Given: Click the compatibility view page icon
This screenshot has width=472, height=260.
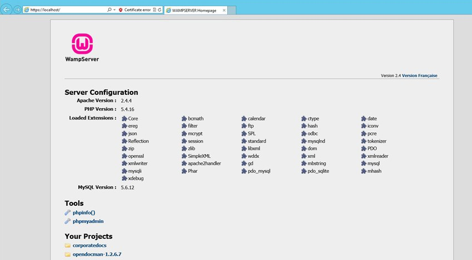Looking at the screenshot, I should 154,9.
